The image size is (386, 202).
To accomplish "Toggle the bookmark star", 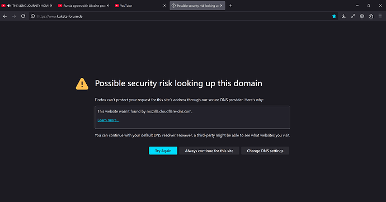I will (334, 16).
